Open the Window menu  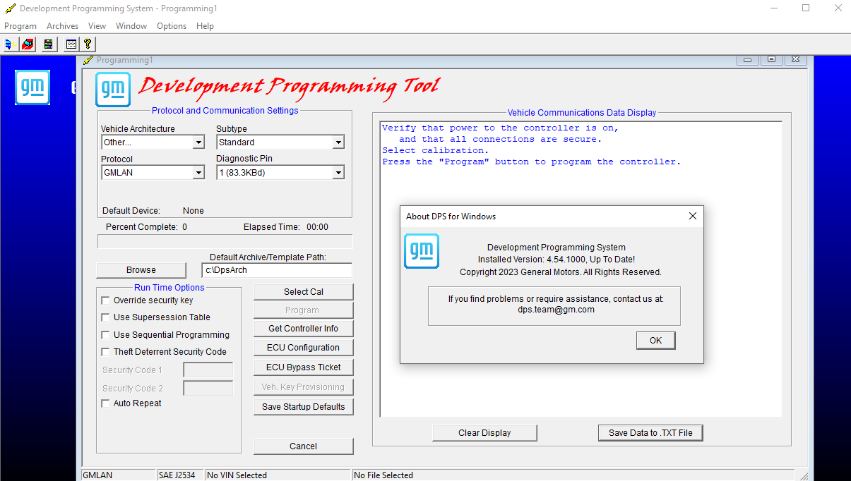tap(131, 26)
